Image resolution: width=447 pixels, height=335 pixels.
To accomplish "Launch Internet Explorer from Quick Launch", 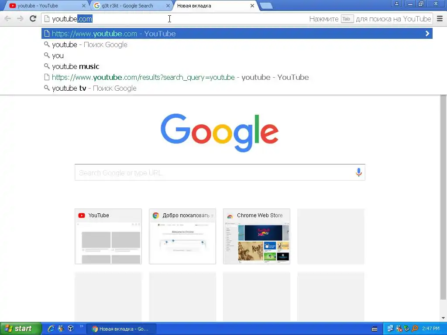I will pyautogui.click(x=51, y=328).
